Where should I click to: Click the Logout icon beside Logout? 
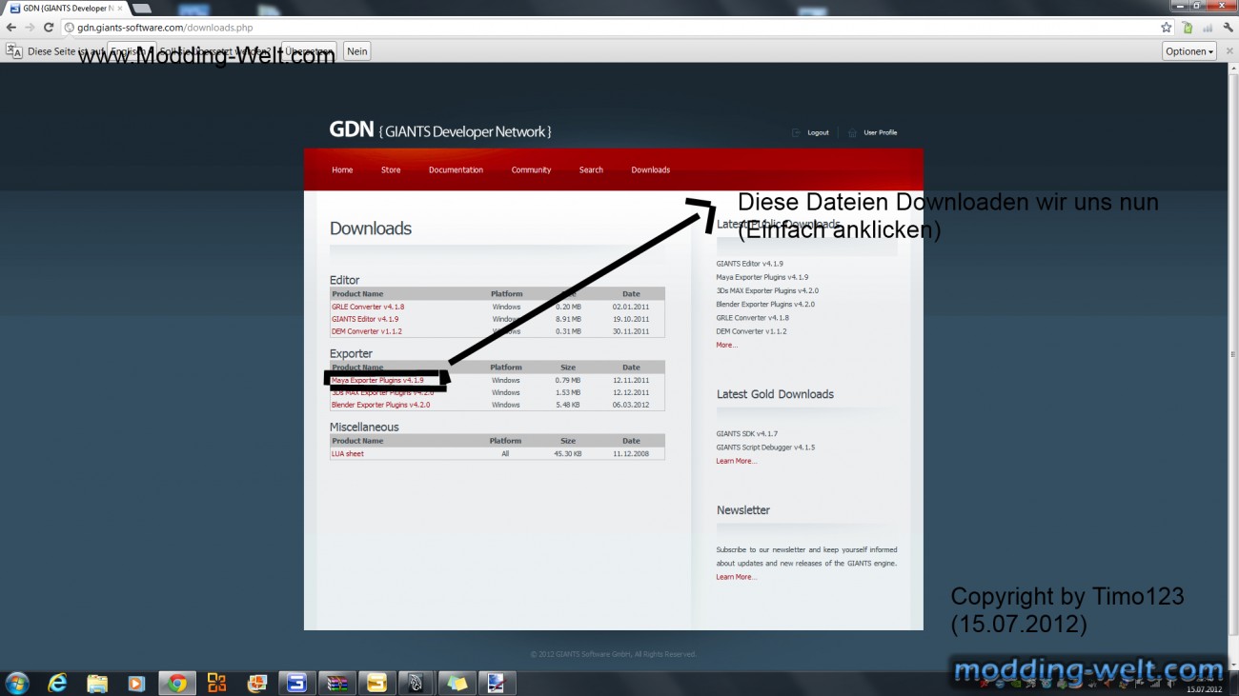click(796, 132)
